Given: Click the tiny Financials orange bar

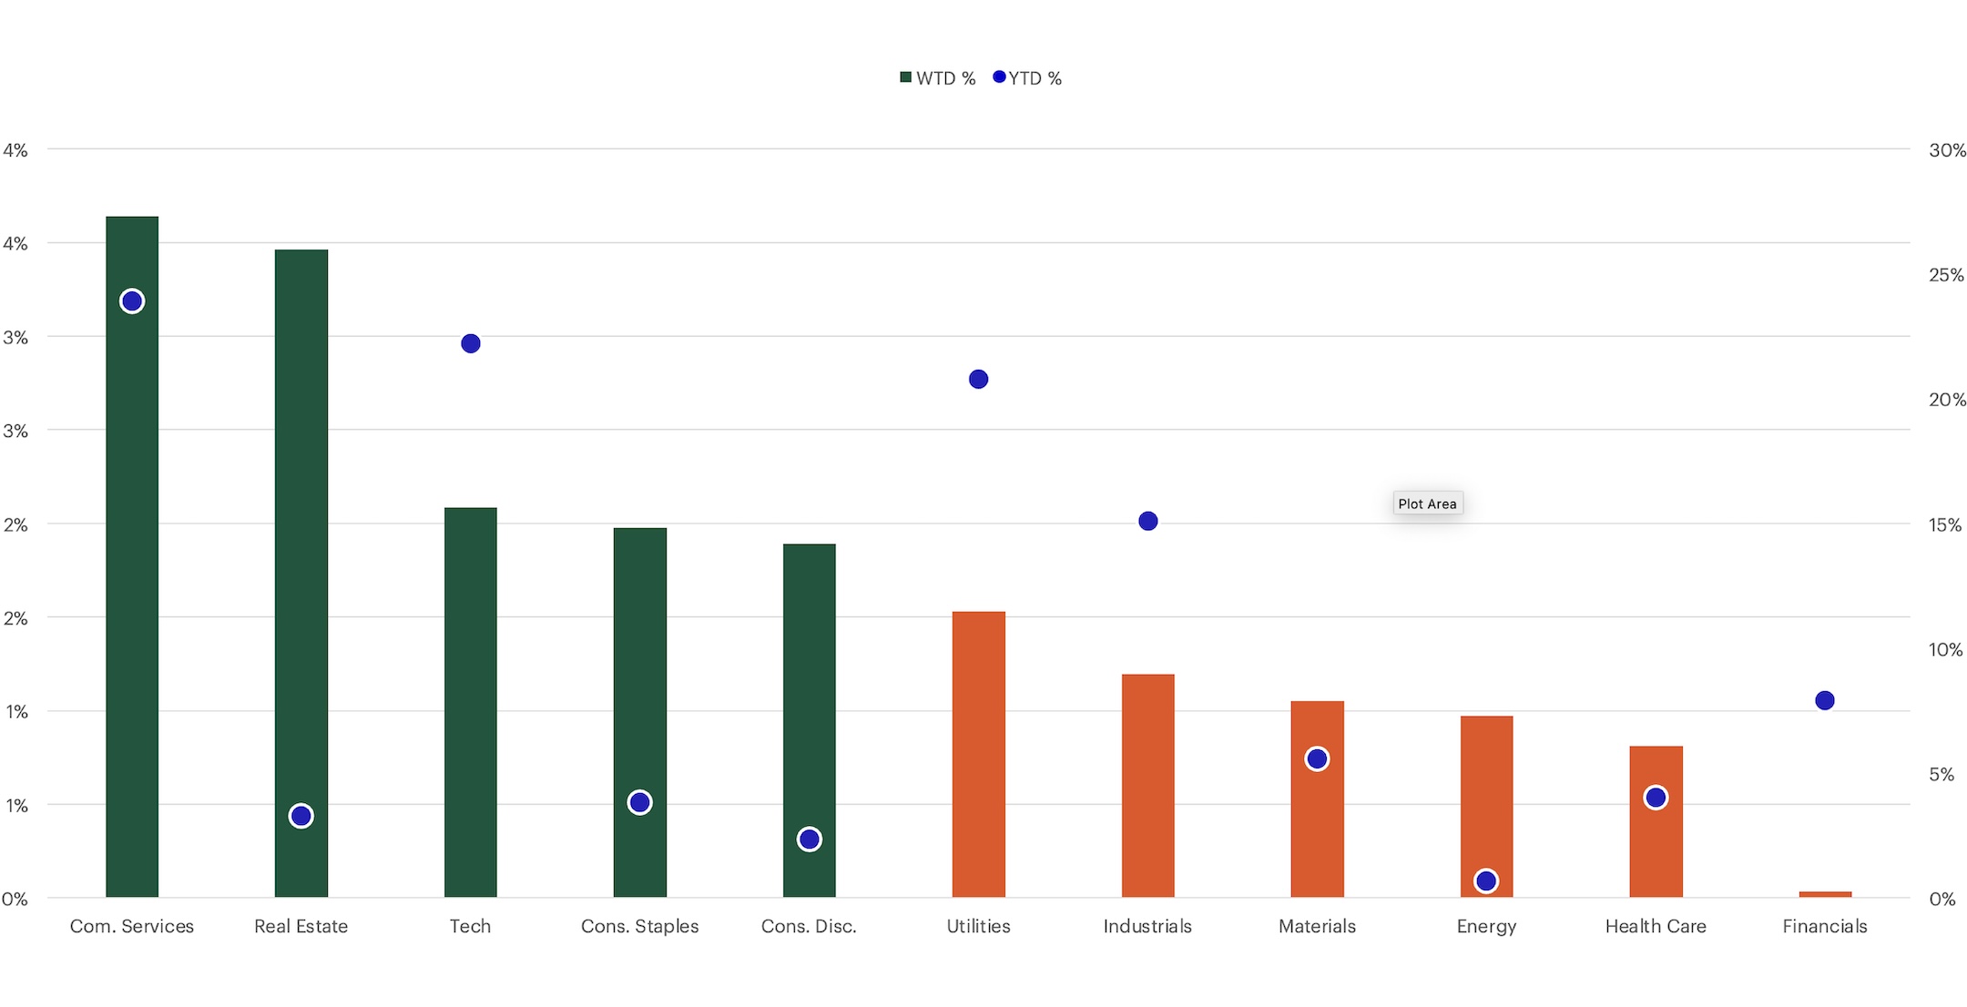Looking at the screenshot, I should (1825, 894).
